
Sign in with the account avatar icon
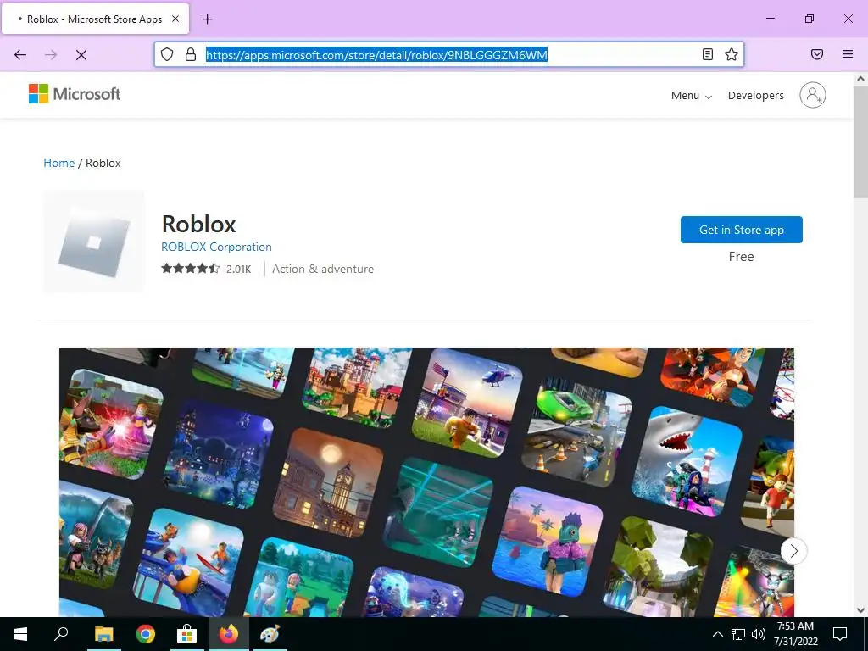pyautogui.click(x=812, y=95)
